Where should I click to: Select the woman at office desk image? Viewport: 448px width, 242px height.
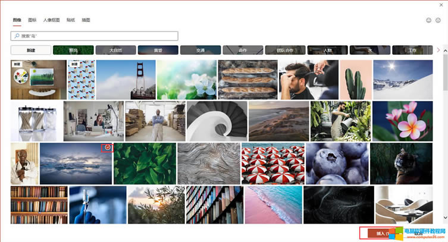(94, 121)
